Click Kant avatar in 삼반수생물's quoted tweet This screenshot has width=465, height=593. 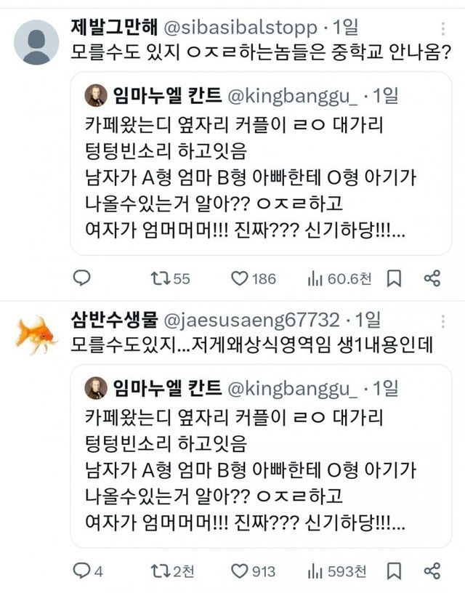95,387
